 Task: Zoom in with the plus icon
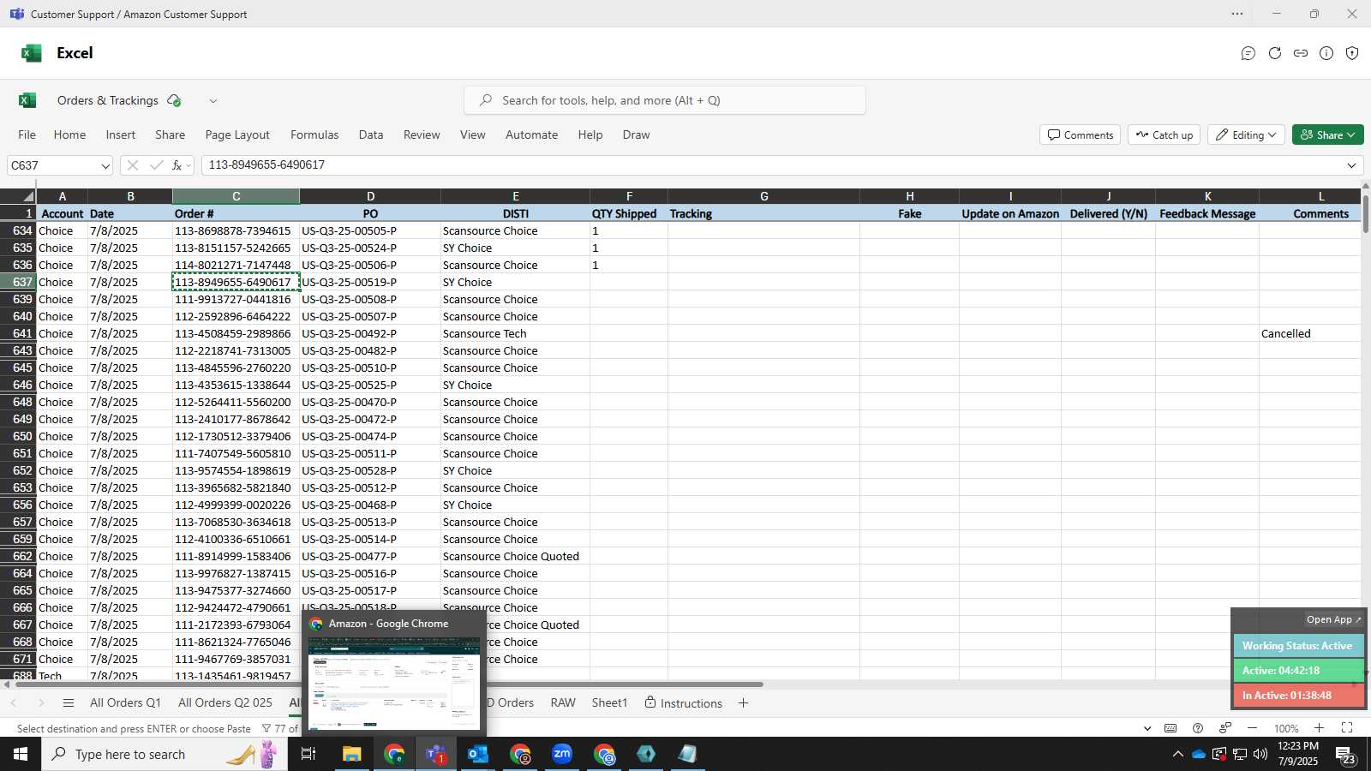coord(1320,728)
